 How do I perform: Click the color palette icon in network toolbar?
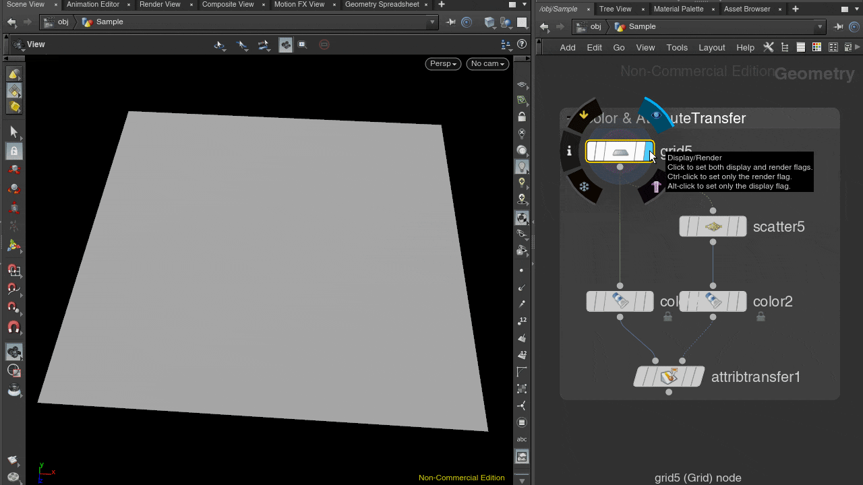(816, 47)
